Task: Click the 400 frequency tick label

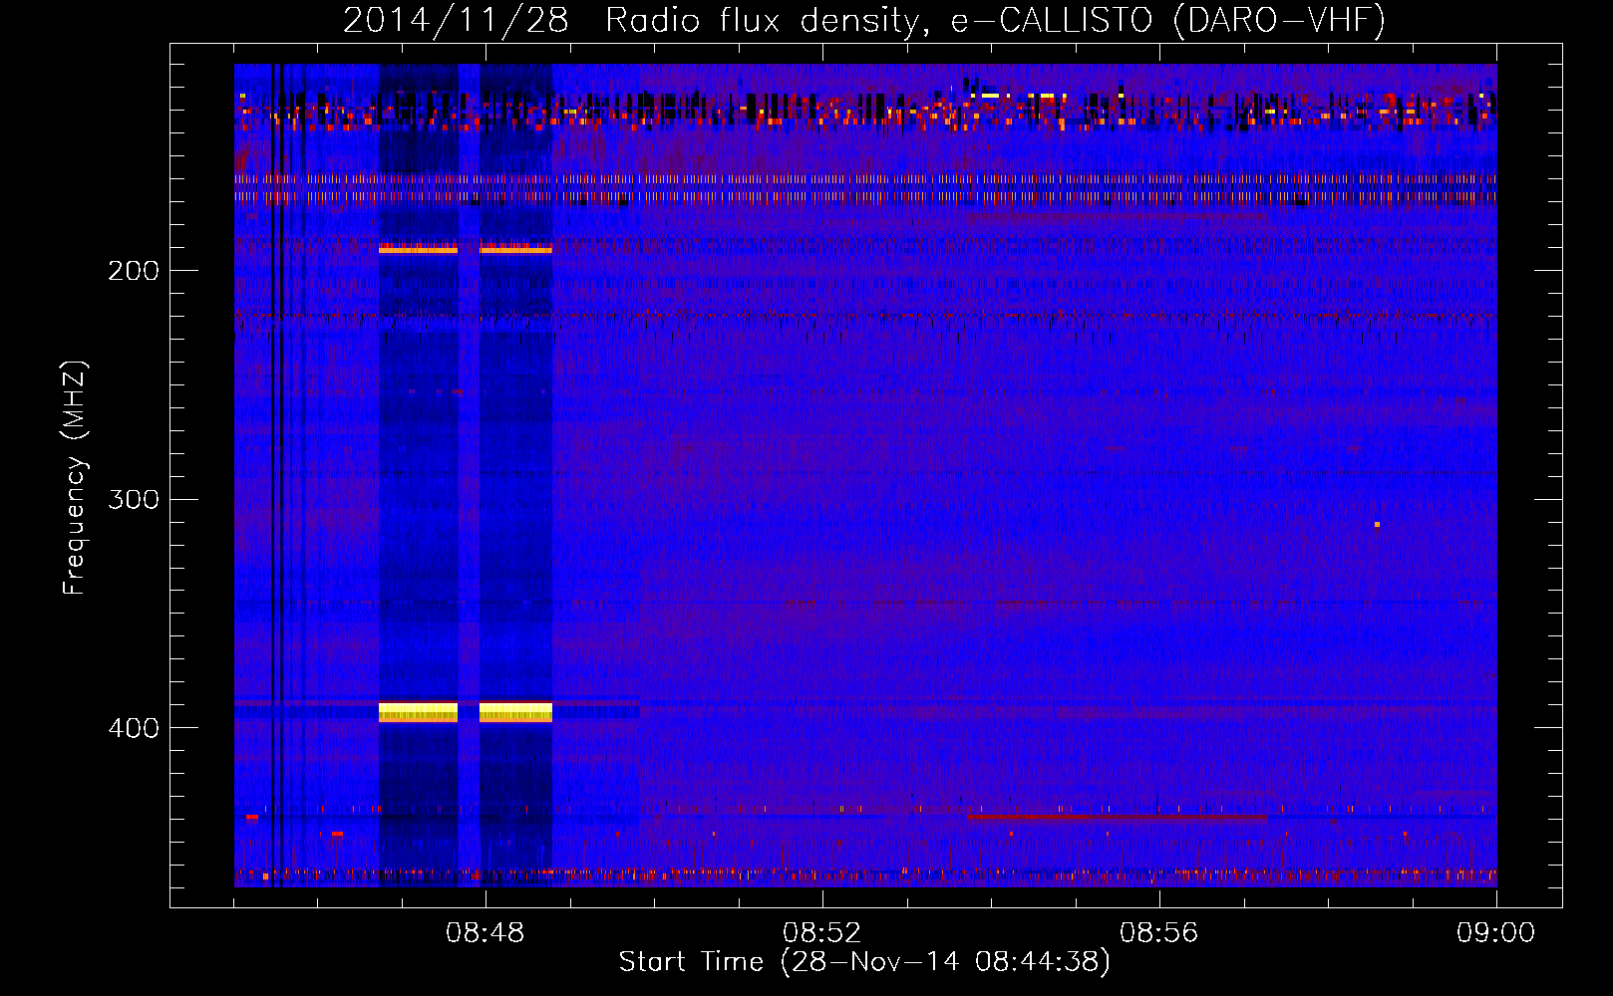Action: 134,728
